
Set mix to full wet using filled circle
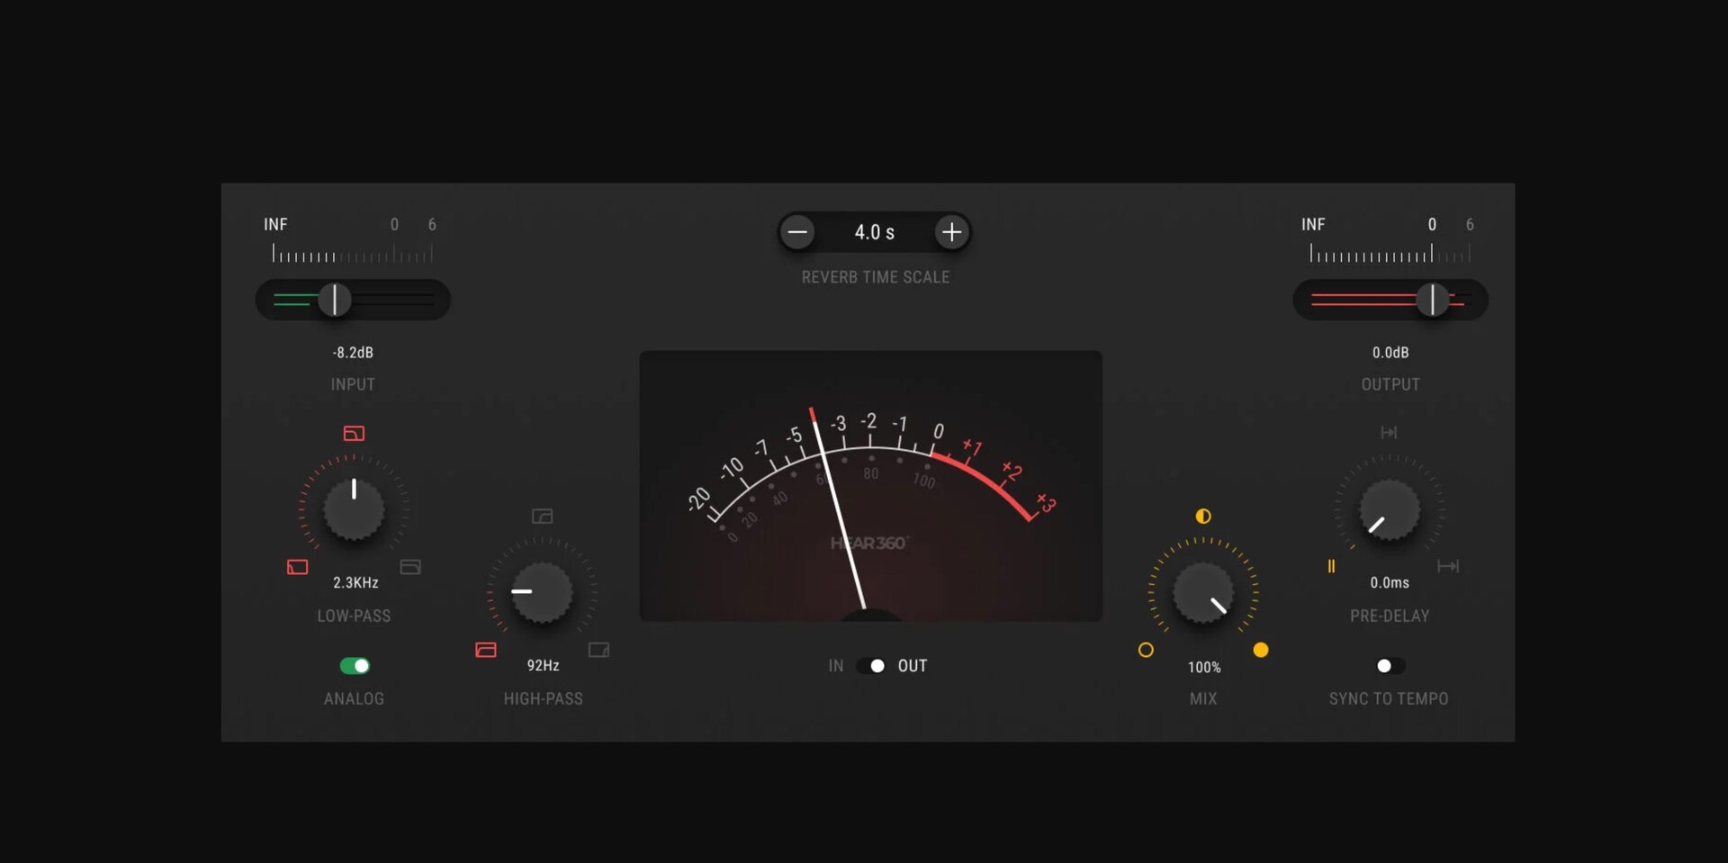click(1261, 650)
